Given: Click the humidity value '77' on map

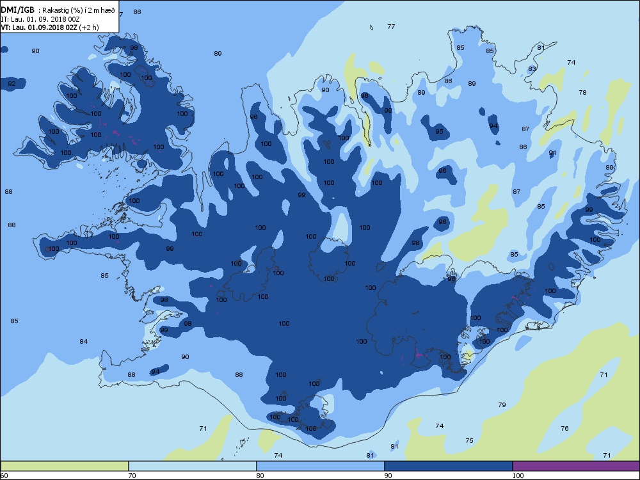Looking at the screenshot, I should (391, 26).
